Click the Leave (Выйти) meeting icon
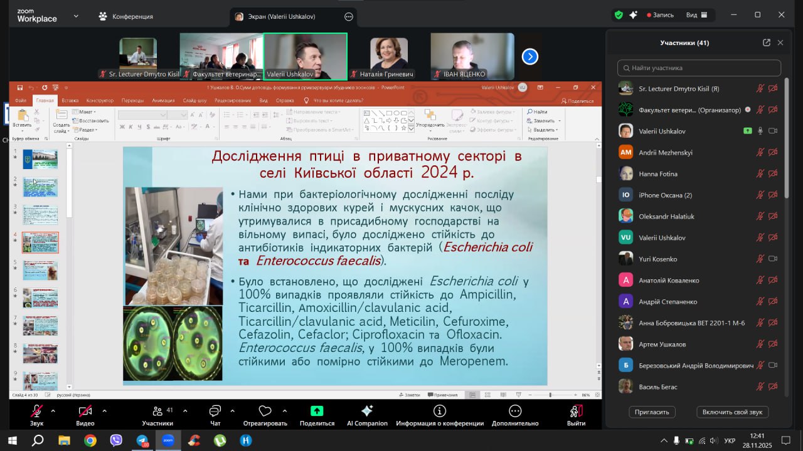803x451 pixels. (575, 411)
